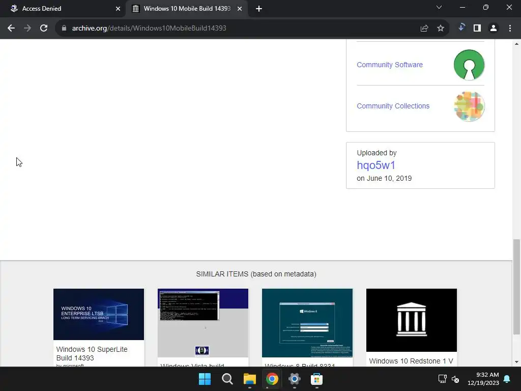Click the Chrome taskbar icon

coord(272,379)
